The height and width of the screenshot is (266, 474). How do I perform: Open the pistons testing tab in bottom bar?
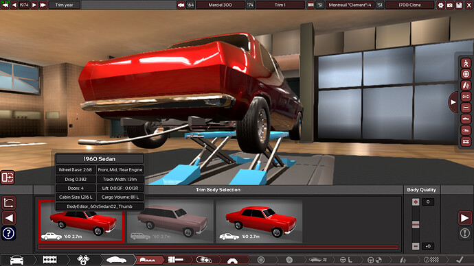83,260
